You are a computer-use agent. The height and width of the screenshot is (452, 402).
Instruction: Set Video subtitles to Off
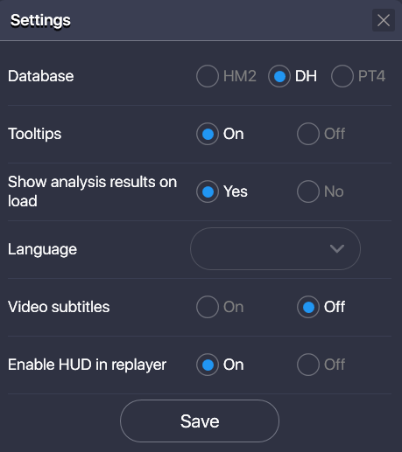(x=308, y=307)
